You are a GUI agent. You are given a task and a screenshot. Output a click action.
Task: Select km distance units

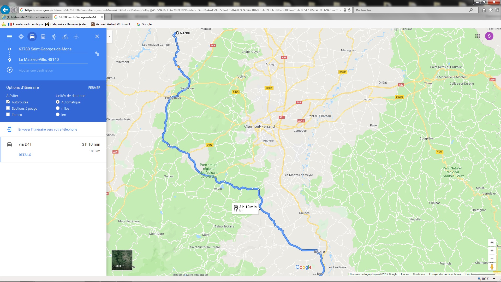coord(58,114)
